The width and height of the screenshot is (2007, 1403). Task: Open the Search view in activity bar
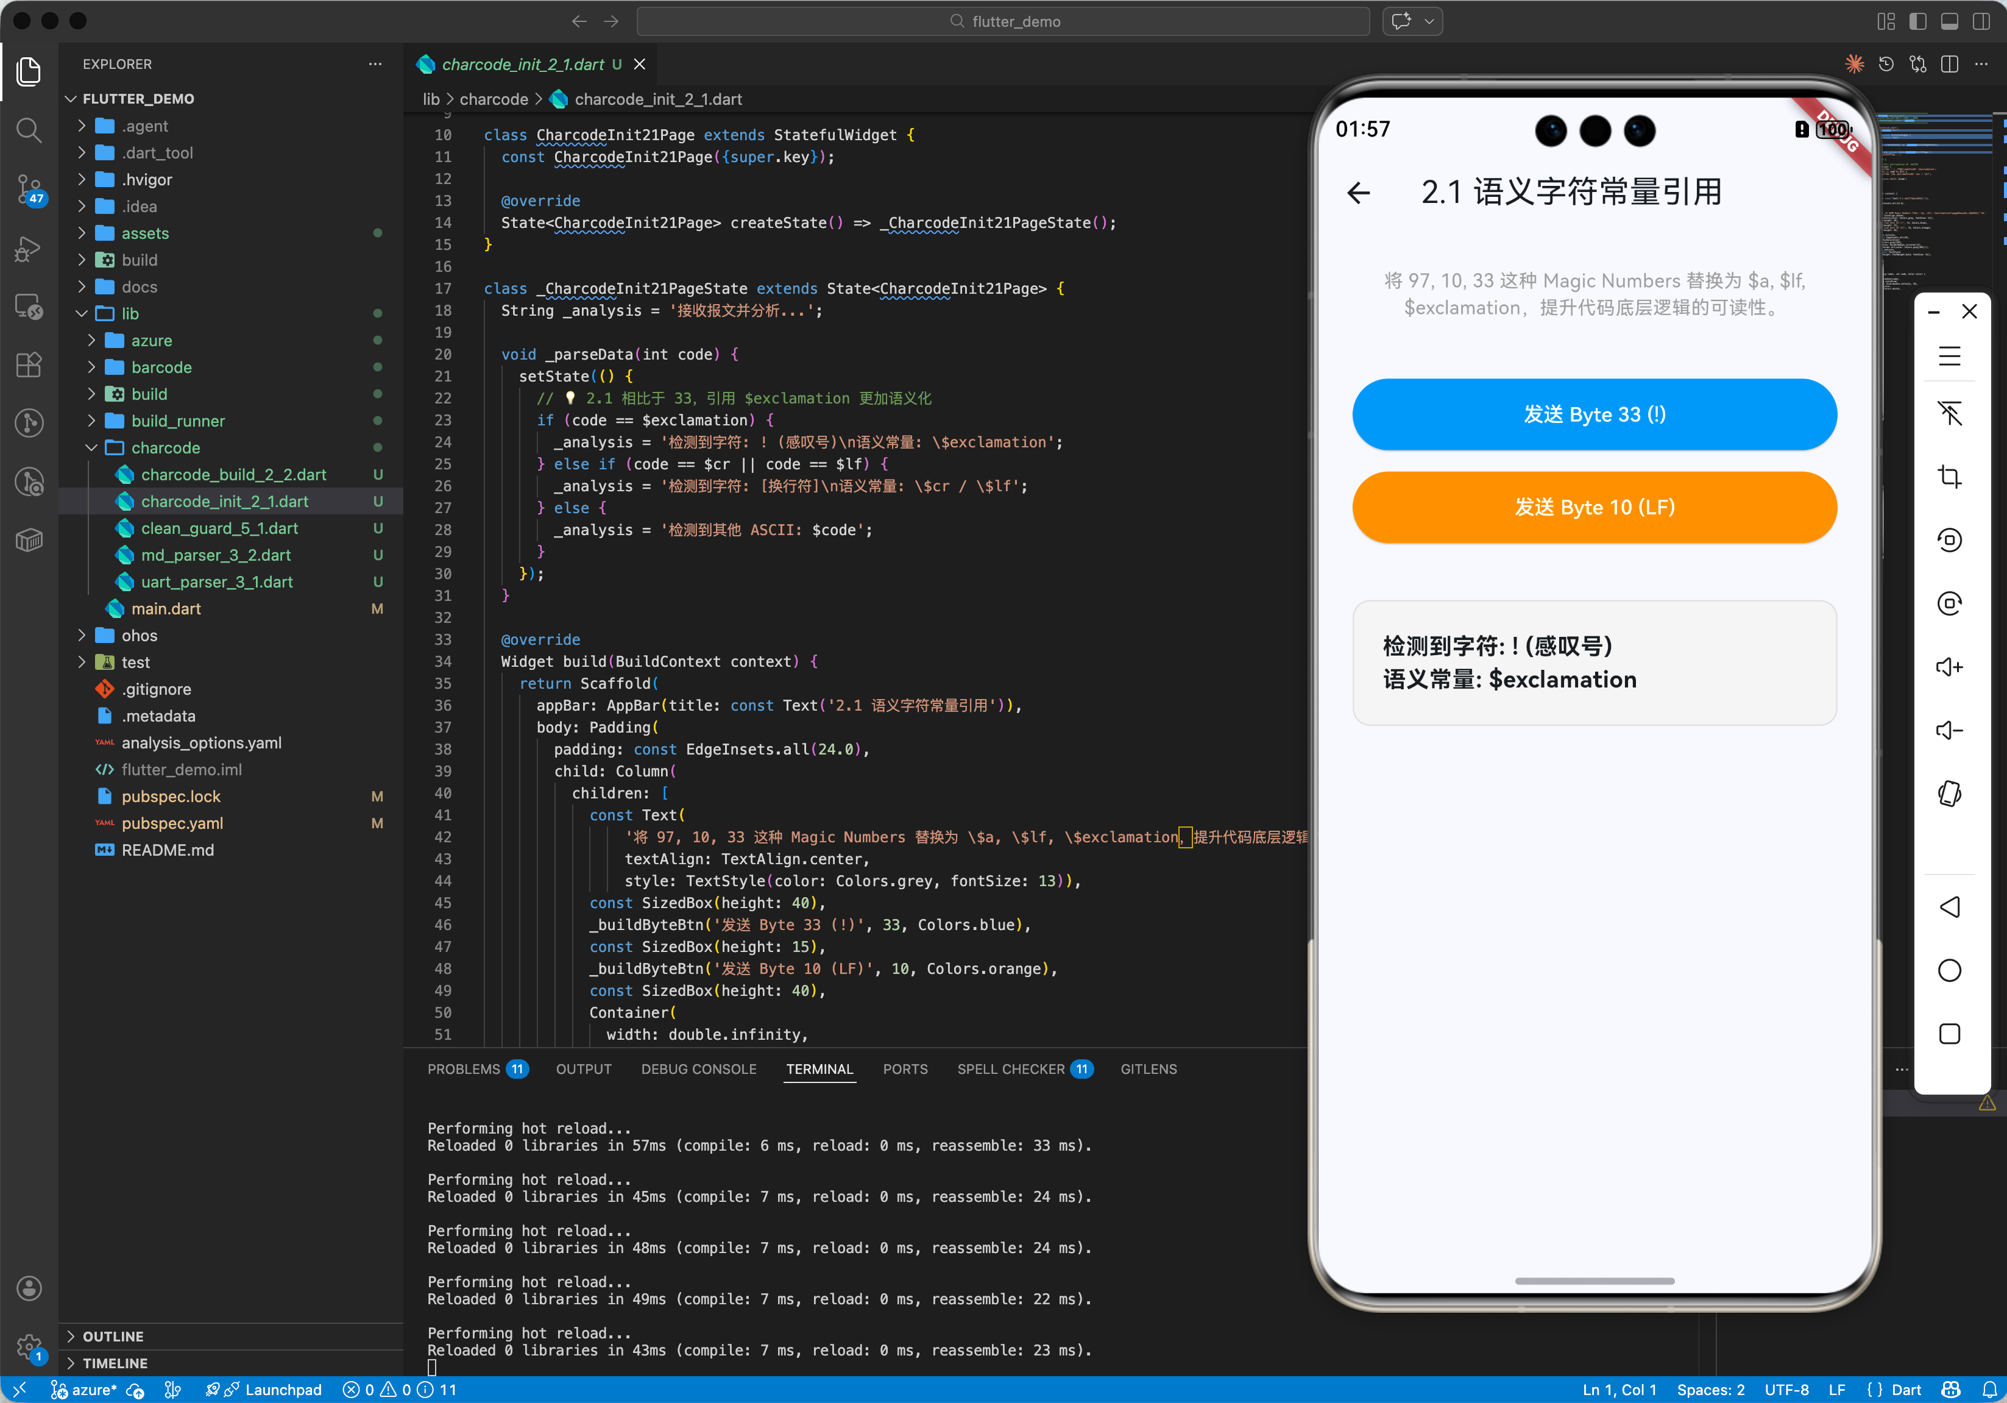point(29,130)
